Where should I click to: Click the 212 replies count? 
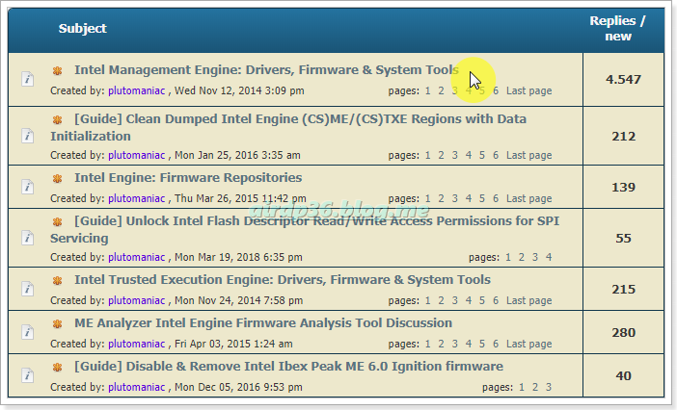pos(623,136)
